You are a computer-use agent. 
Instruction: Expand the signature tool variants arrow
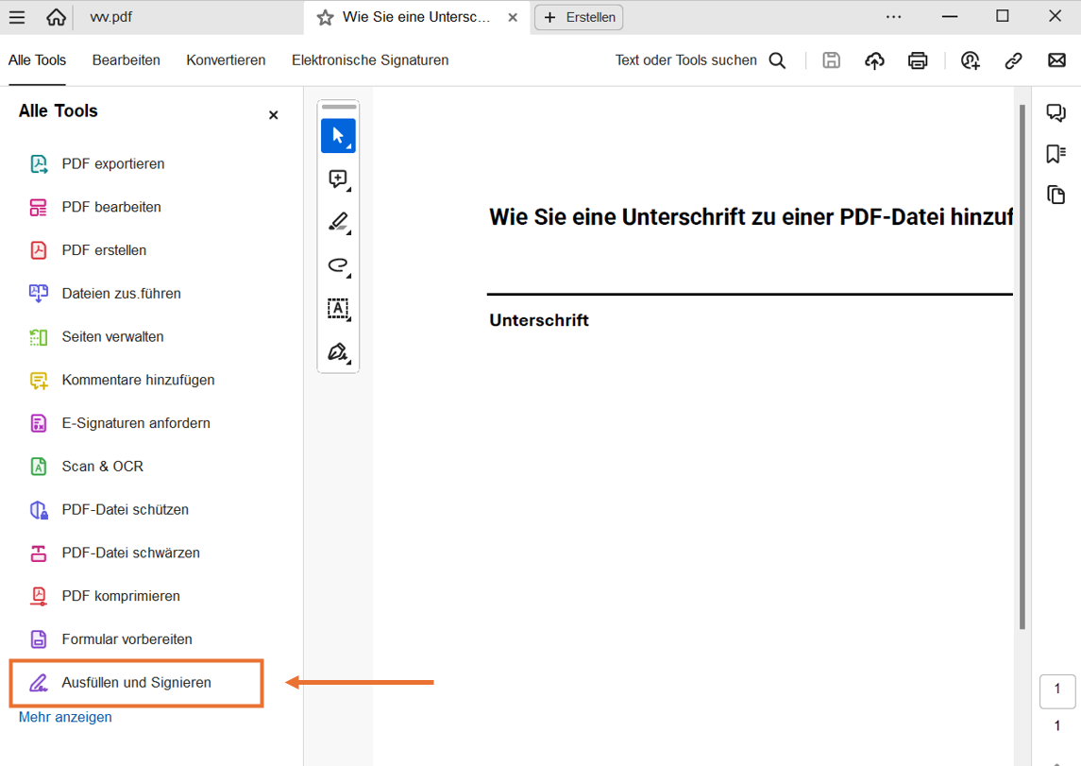[350, 361]
